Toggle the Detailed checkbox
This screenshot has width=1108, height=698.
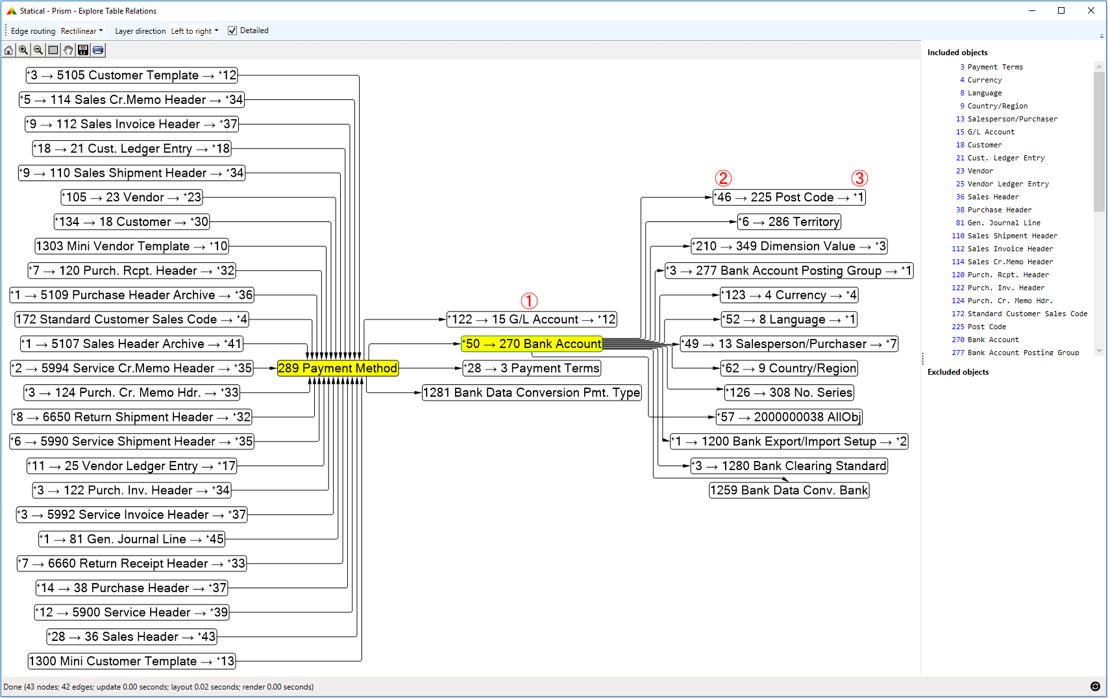(232, 31)
